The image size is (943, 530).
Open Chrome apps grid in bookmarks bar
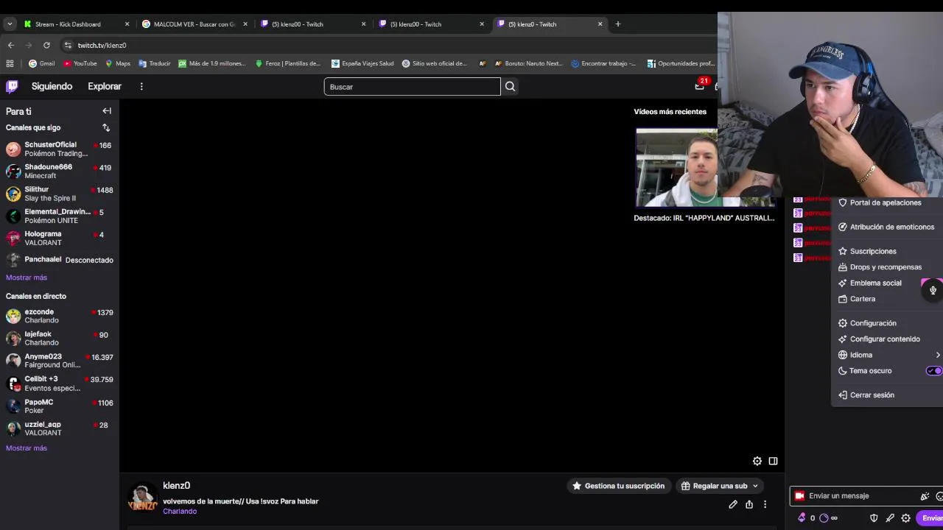click(10, 63)
